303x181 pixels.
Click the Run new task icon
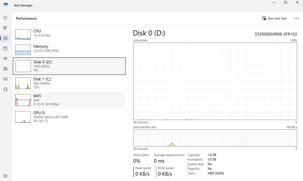pyautogui.click(x=264, y=18)
